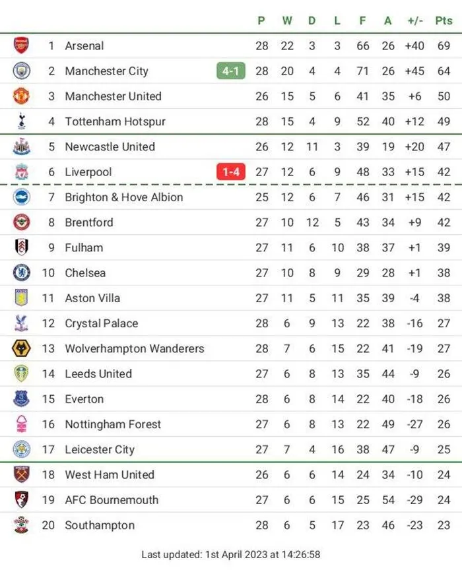Sort table by Pts column header
This screenshot has width=462, height=576.
click(444, 20)
